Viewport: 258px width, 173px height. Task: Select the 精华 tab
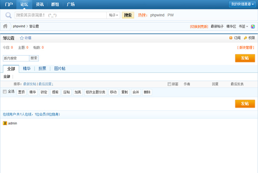pos(26,68)
